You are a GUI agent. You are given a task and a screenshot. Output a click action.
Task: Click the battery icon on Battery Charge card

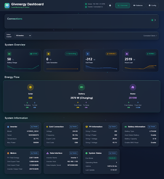(9, 54)
